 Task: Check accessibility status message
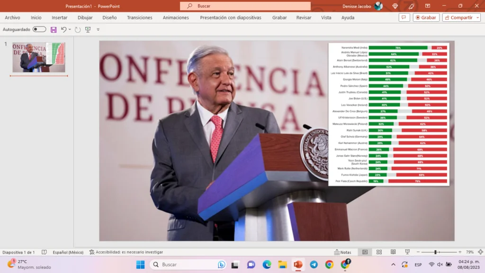point(126,252)
